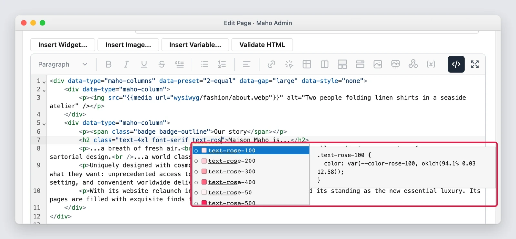This screenshot has width=516, height=239.
Task: Choose text-rose-400 autocomplete suggestion
Action: pos(251,182)
